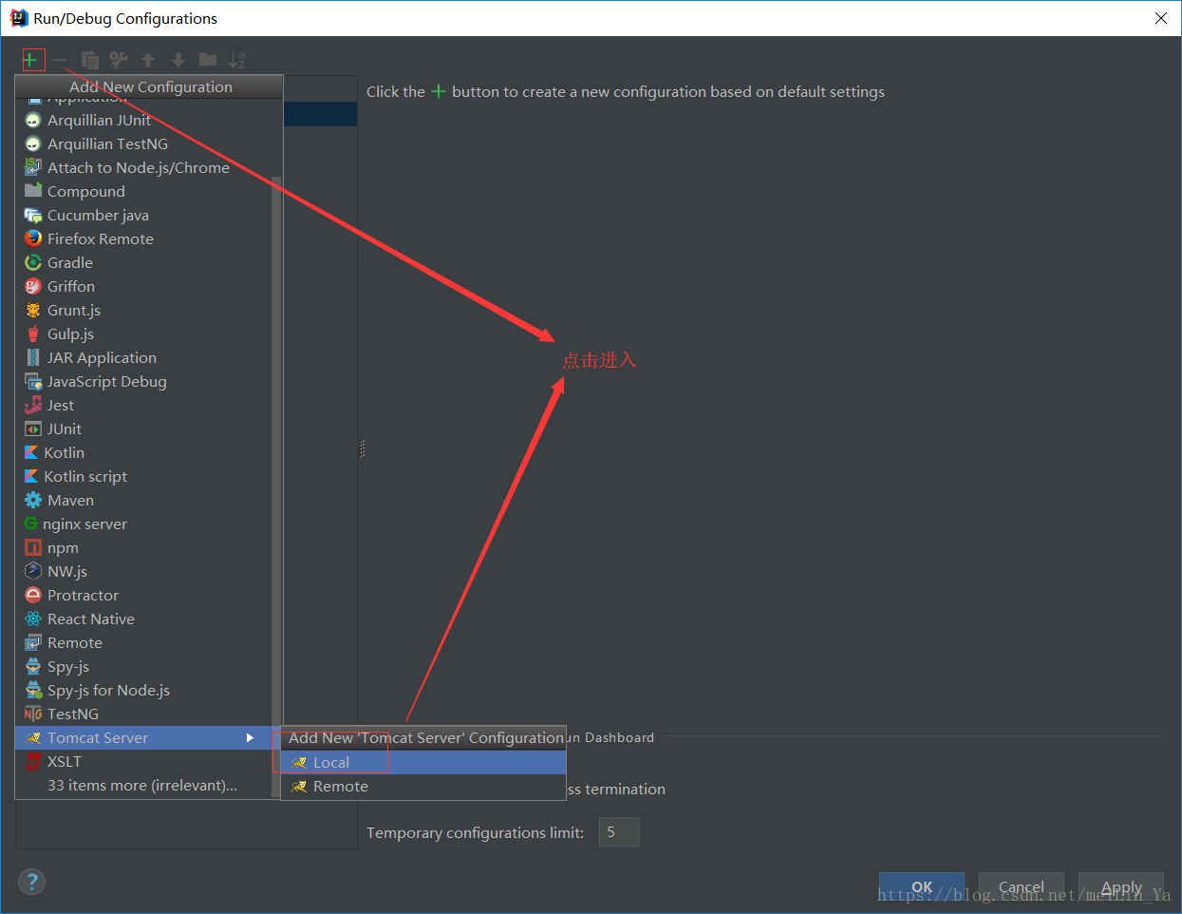Image resolution: width=1182 pixels, height=914 pixels.
Task: Click the Temporary configurations limit field
Action: coord(619,831)
